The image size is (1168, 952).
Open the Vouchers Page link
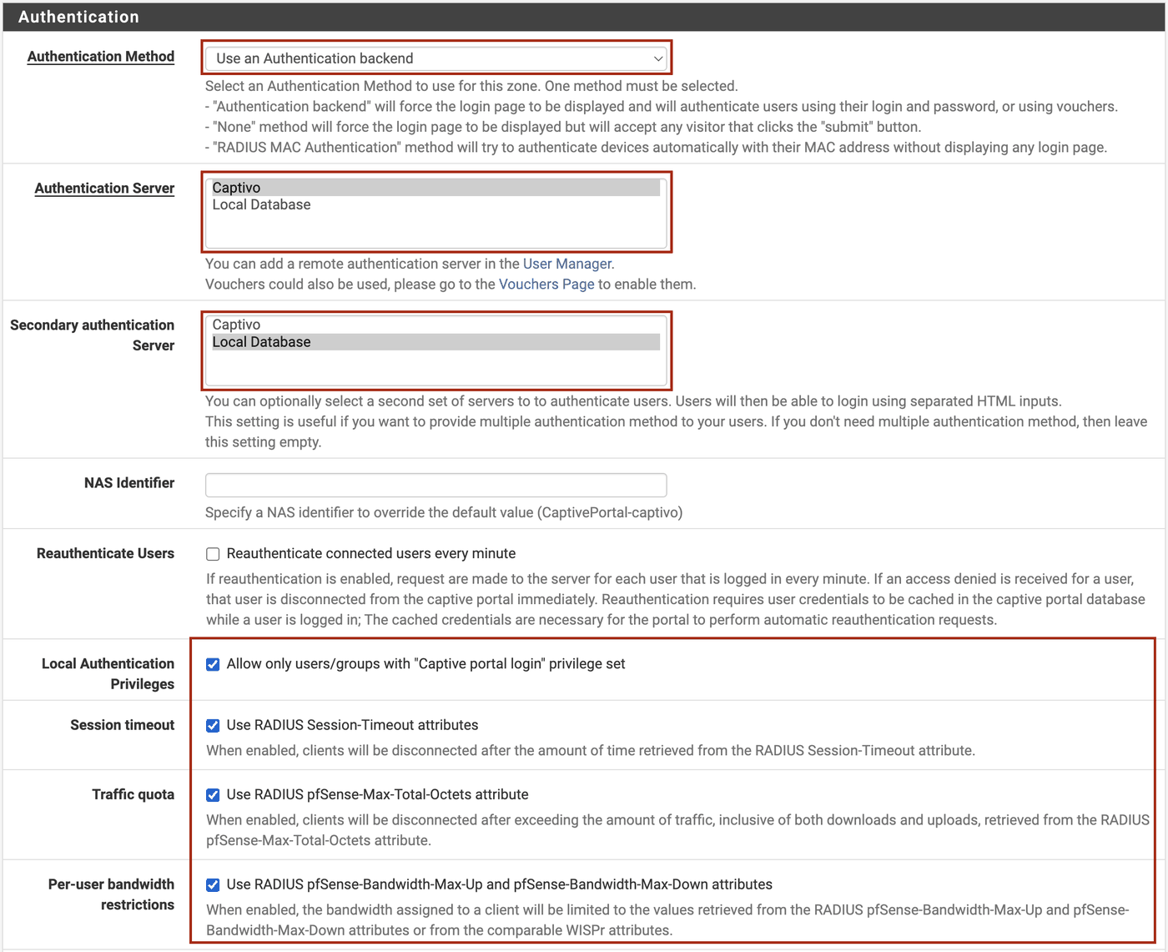point(546,285)
